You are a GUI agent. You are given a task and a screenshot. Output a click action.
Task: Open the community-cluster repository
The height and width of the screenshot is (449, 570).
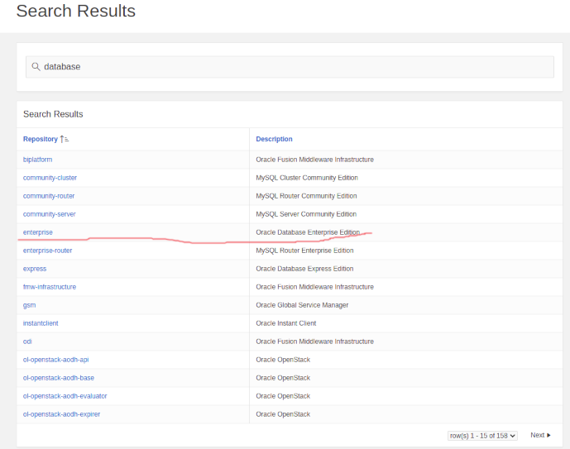pyautogui.click(x=50, y=178)
